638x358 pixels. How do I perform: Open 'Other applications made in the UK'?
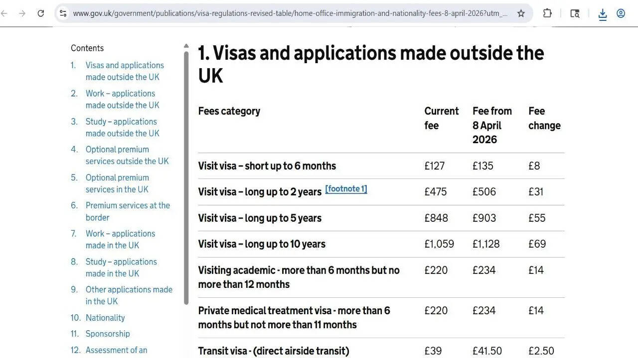click(129, 295)
